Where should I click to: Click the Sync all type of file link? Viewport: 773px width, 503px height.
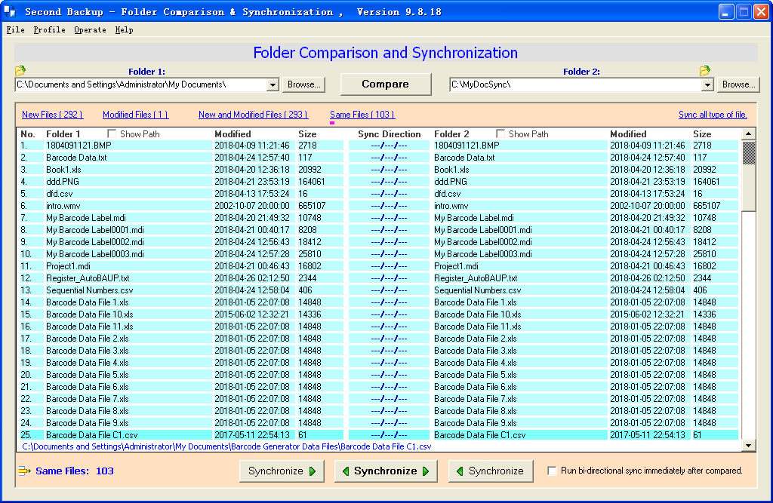(x=713, y=115)
